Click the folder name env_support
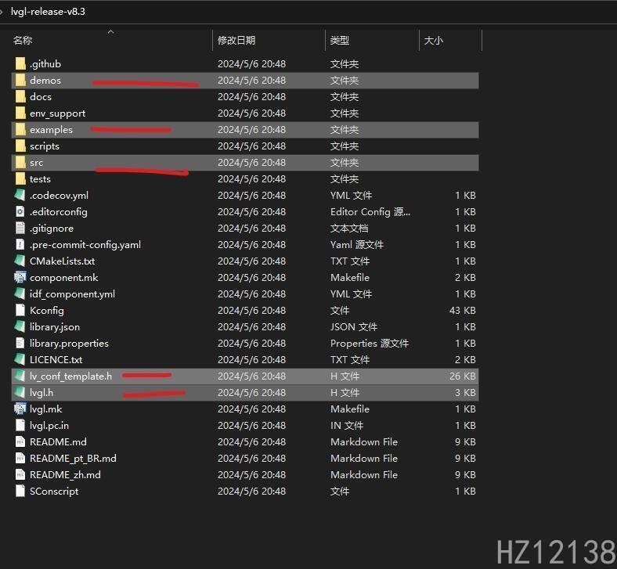The width and height of the screenshot is (617, 569). 57,113
